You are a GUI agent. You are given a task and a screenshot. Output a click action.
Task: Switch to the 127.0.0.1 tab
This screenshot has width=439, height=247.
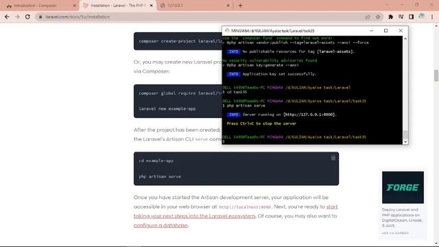195,5
